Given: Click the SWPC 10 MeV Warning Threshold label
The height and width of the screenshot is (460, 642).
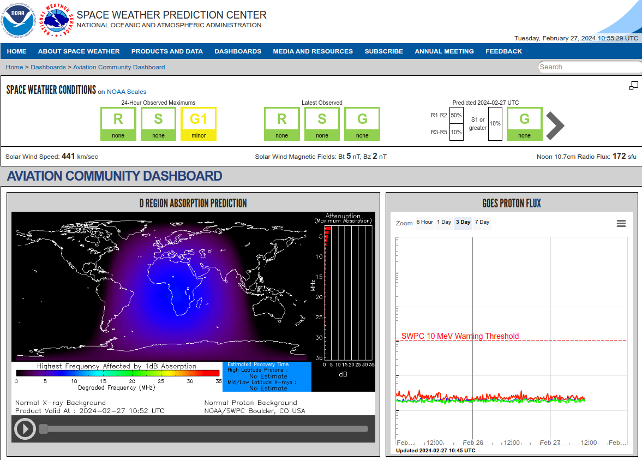Looking at the screenshot, I should point(460,336).
